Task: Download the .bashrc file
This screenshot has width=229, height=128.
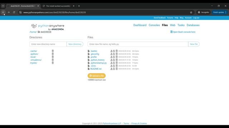Action: (x=111, y=51)
